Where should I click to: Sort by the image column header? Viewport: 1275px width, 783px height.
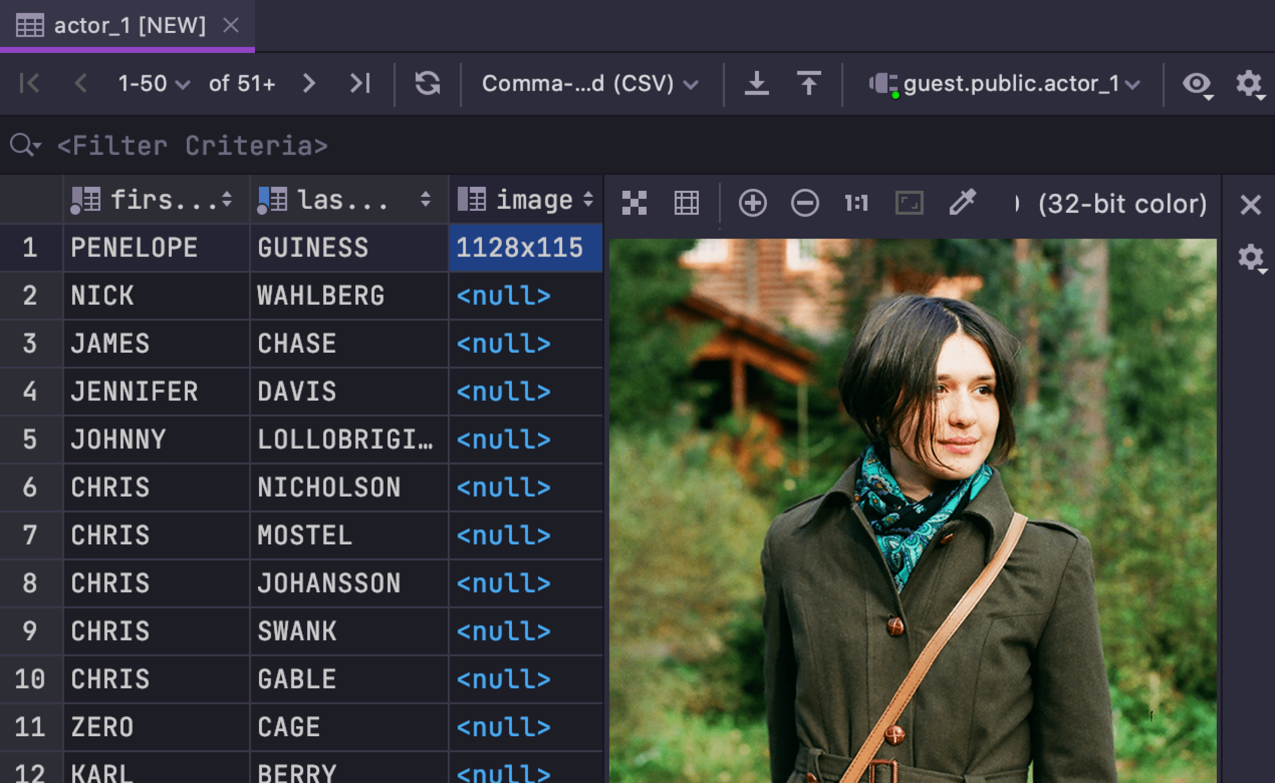tap(533, 200)
